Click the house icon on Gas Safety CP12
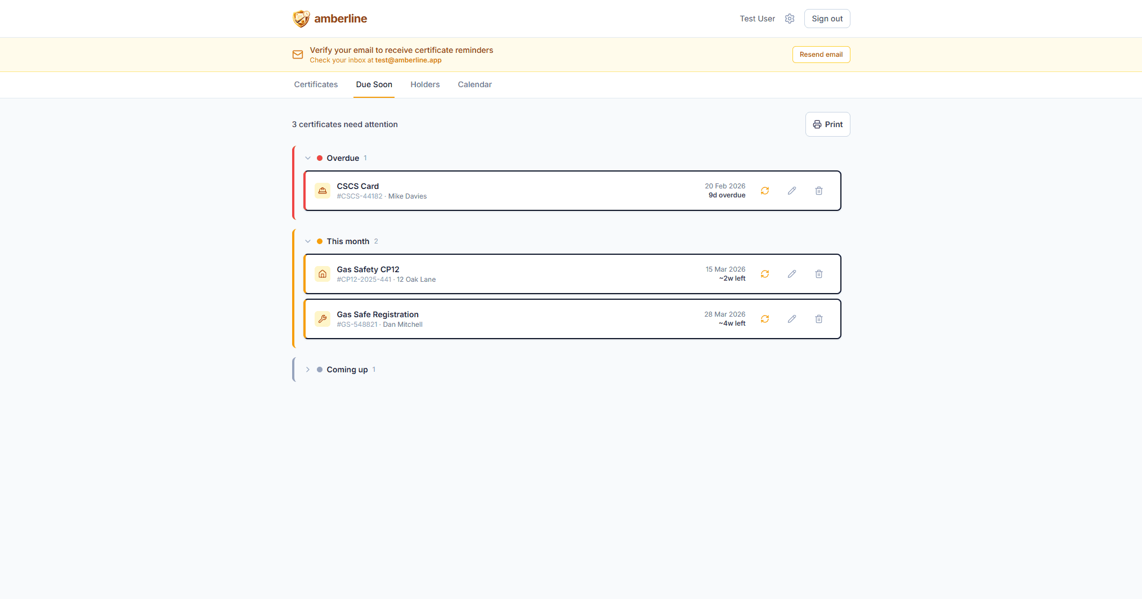Image resolution: width=1142 pixels, height=599 pixels. tap(323, 274)
